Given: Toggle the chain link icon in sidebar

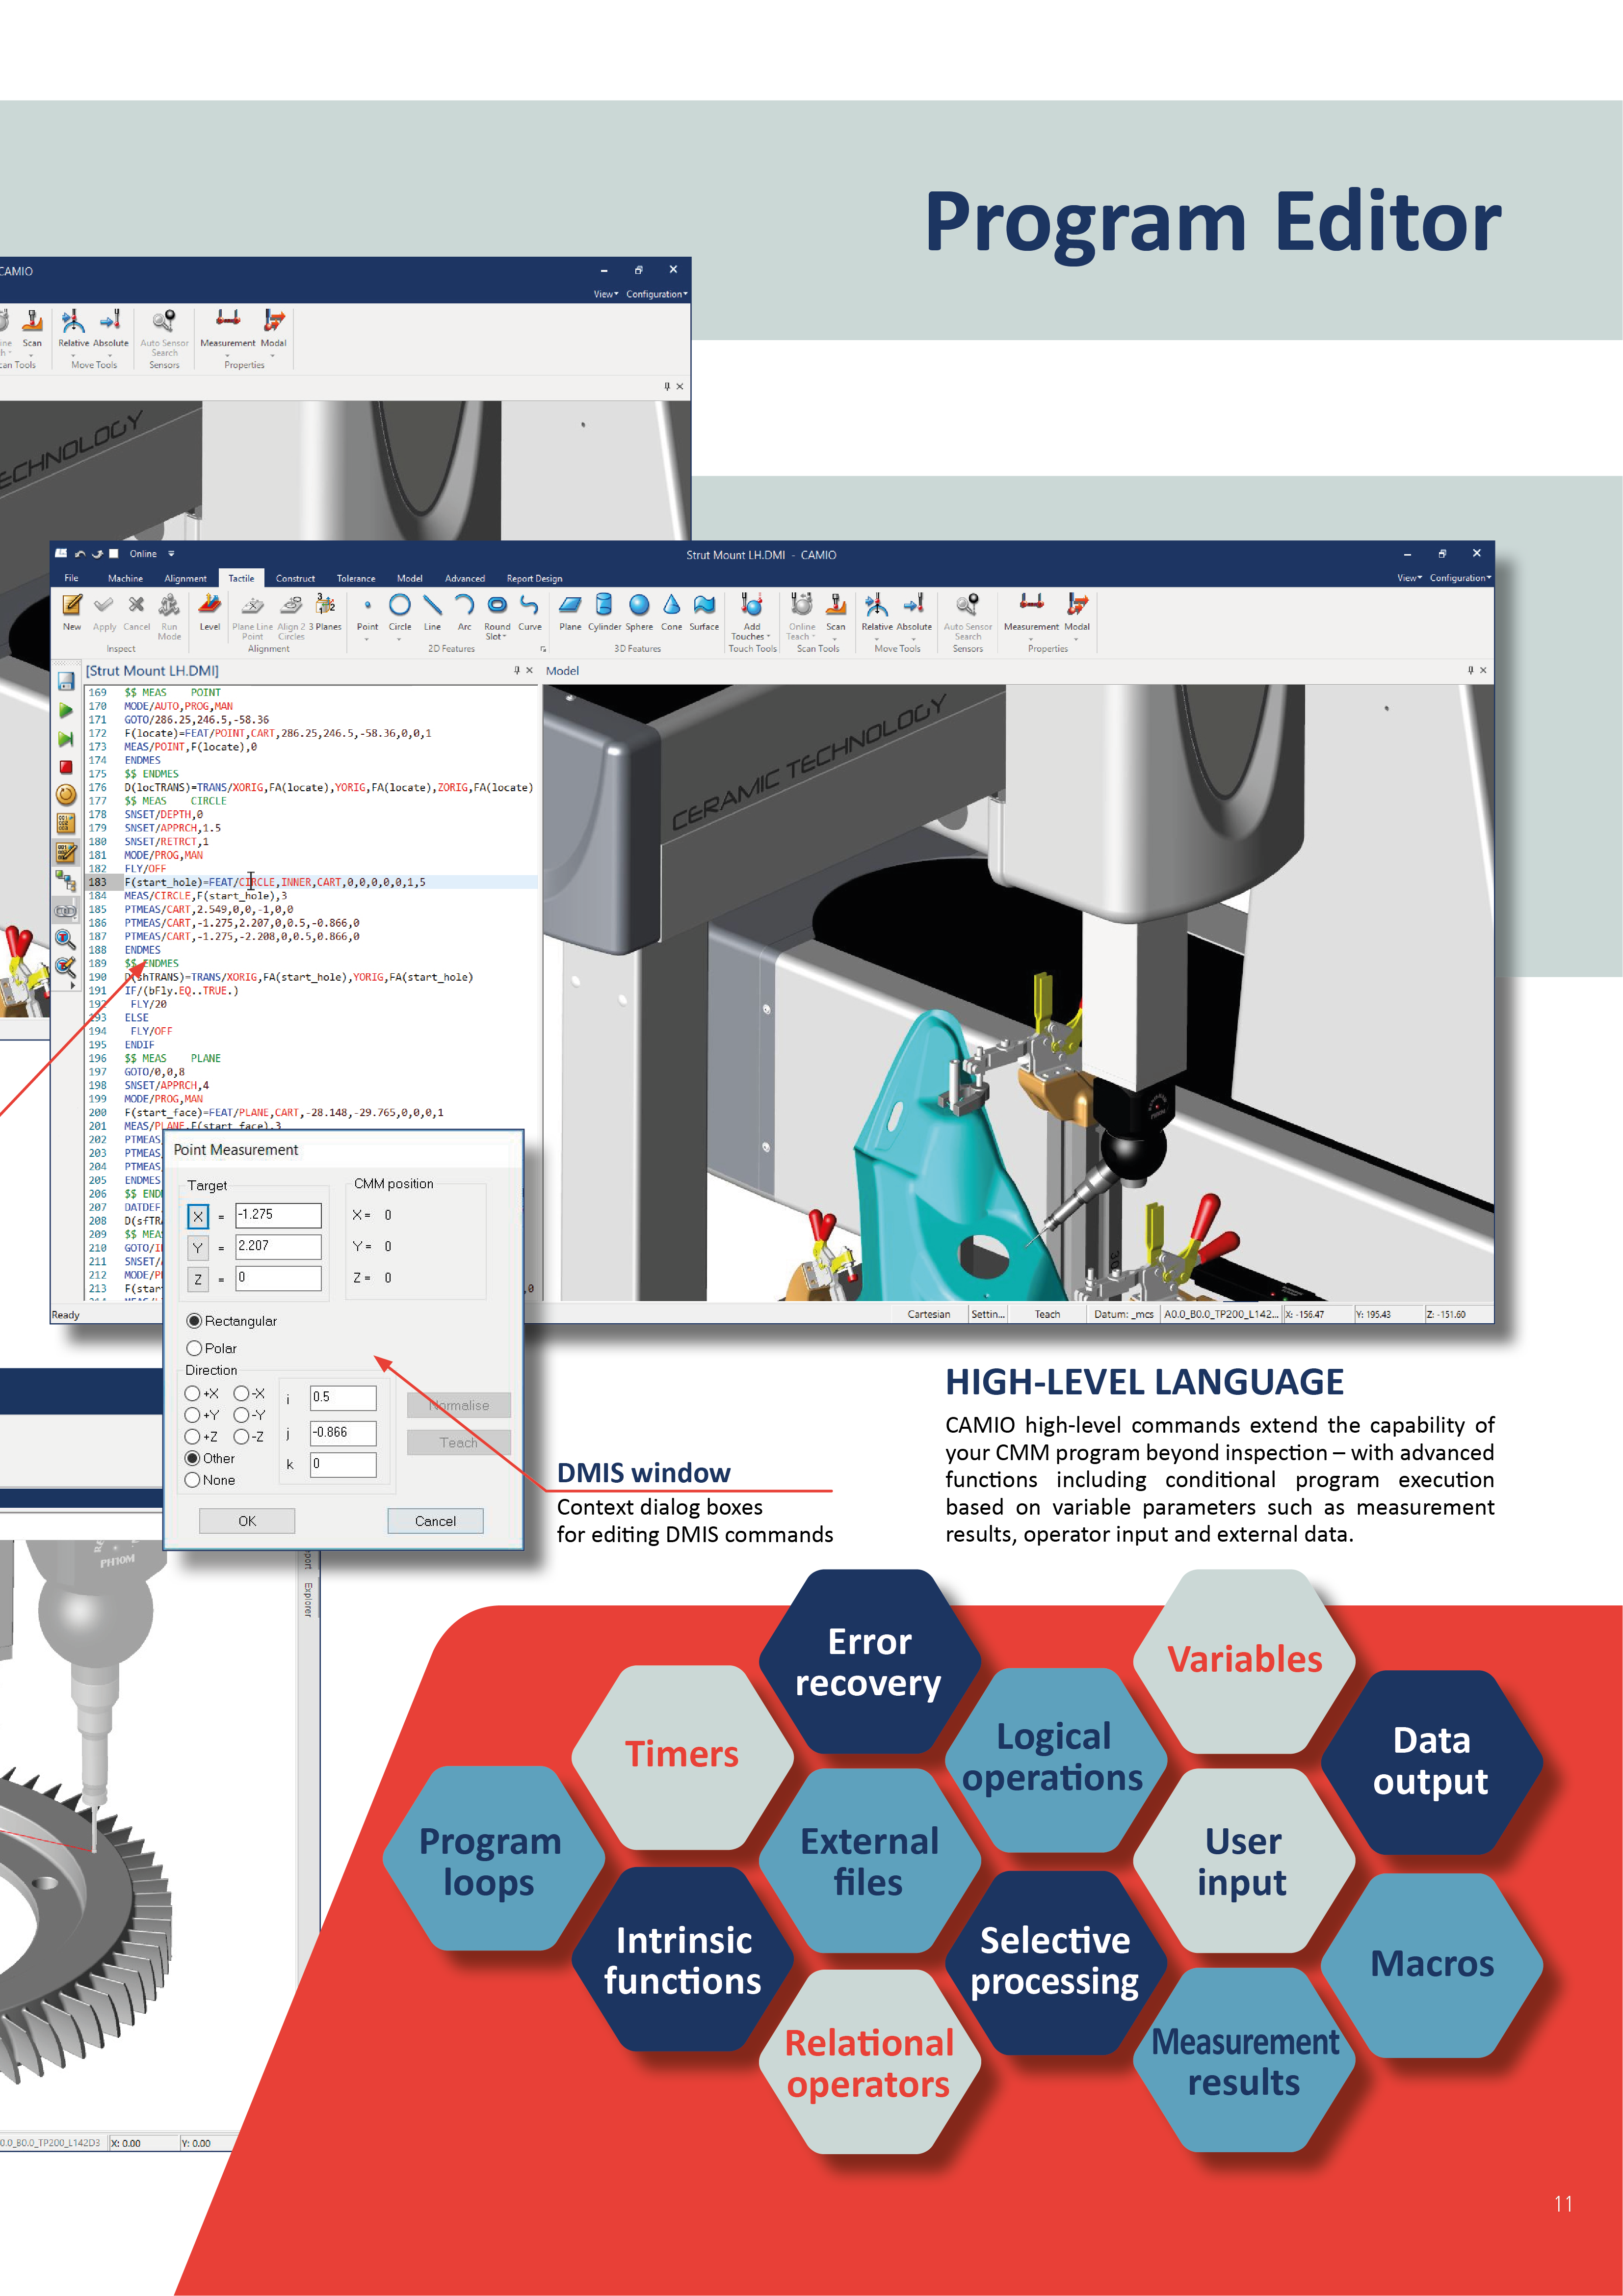Looking at the screenshot, I should (66, 911).
